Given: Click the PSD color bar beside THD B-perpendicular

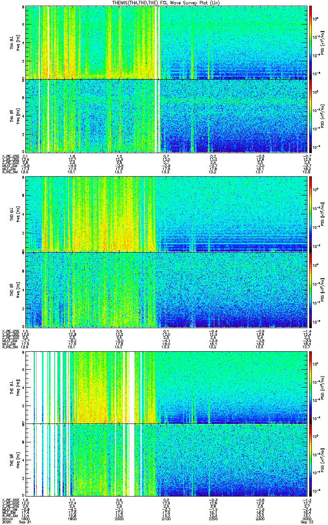Looking at the screenshot, I should 311,214.
